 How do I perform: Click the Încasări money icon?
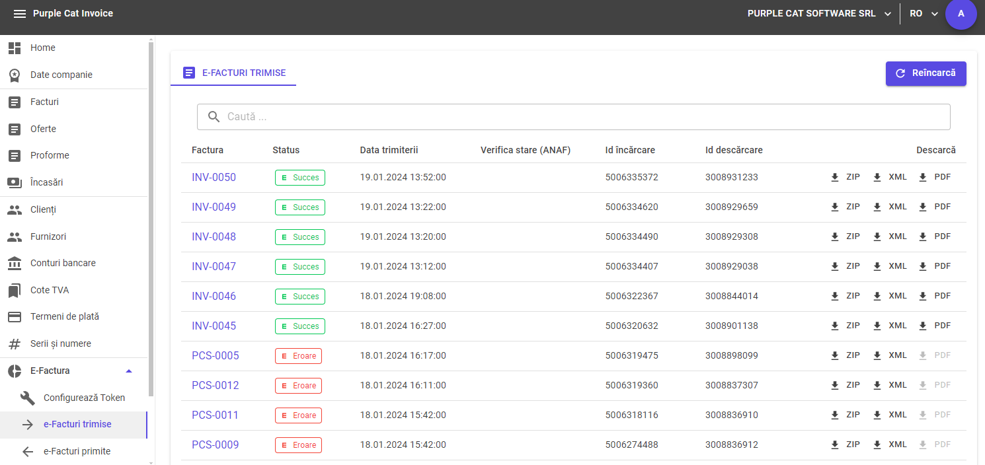click(15, 183)
